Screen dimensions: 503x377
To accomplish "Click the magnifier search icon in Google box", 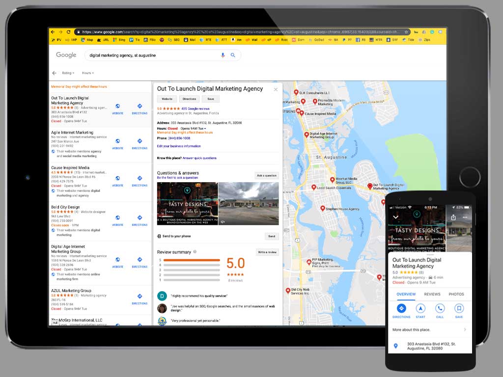I will tap(233, 55).
